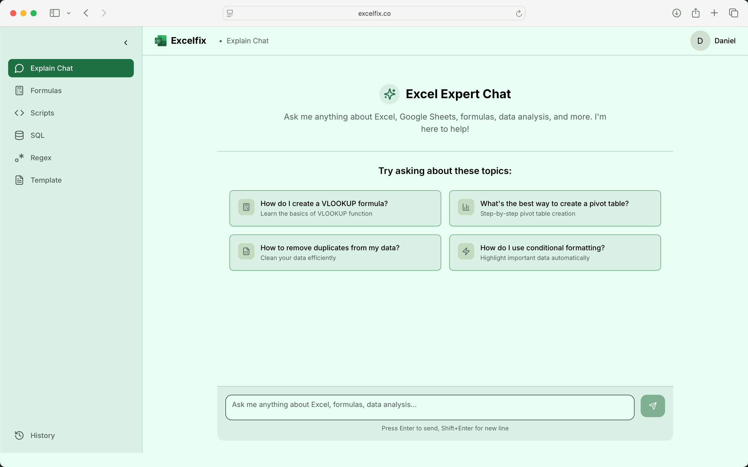This screenshot has height=467, width=748.
Task: Click the Daniel username
Action: [725, 41]
